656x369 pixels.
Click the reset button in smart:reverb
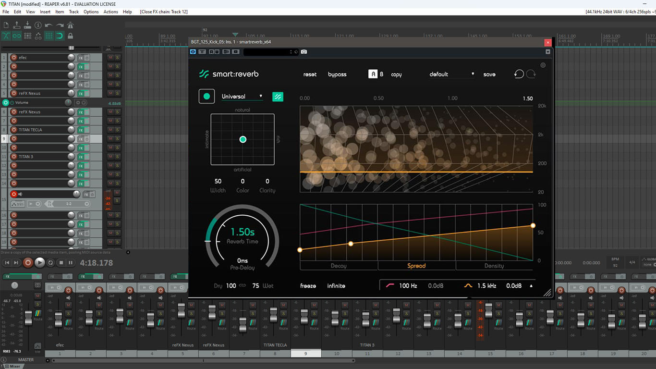pyautogui.click(x=310, y=74)
